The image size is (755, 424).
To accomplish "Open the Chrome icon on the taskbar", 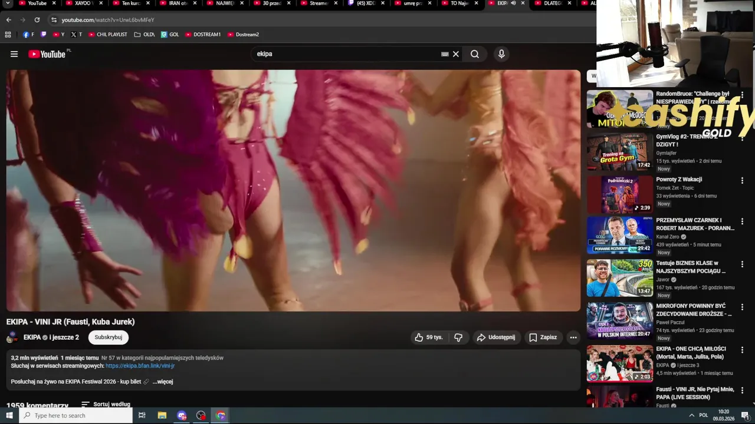I will 221,415.
